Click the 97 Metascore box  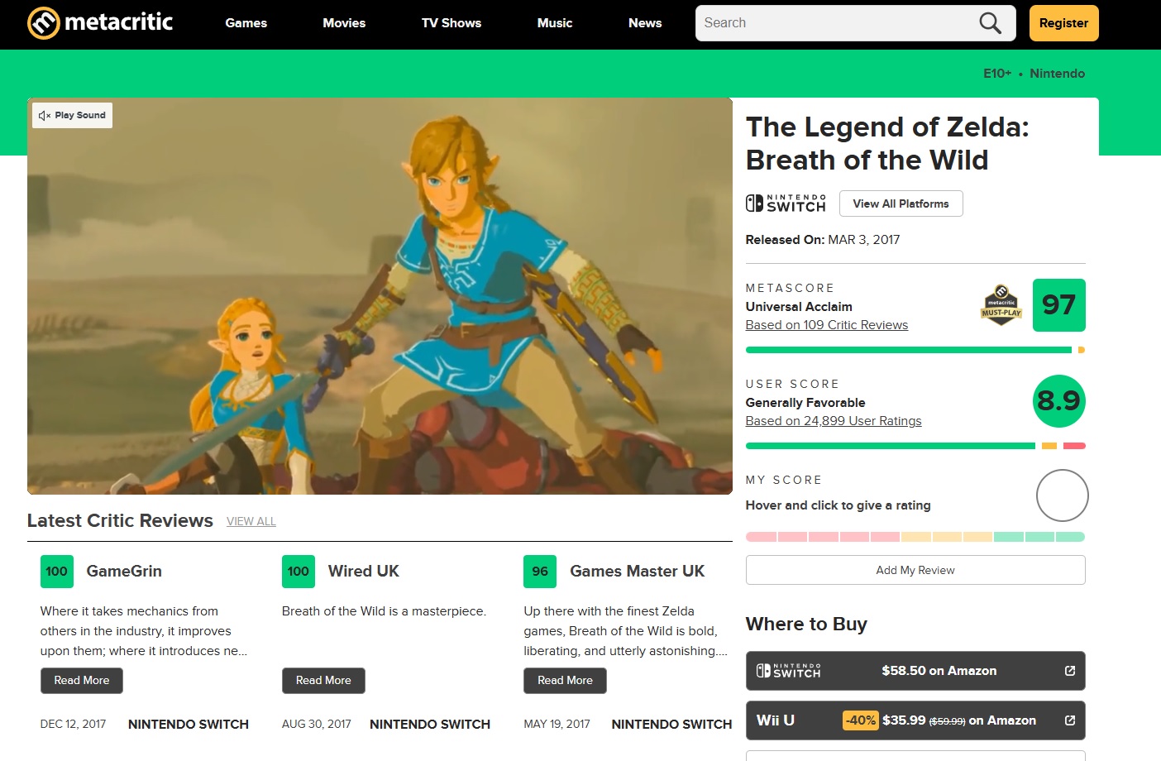pos(1059,305)
